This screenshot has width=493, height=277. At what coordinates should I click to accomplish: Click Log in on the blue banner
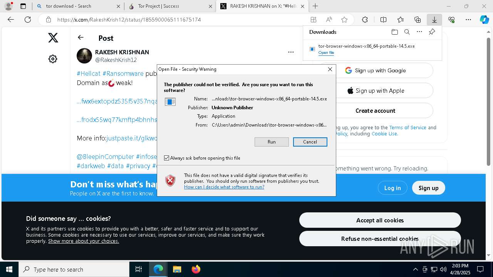click(392, 188)
